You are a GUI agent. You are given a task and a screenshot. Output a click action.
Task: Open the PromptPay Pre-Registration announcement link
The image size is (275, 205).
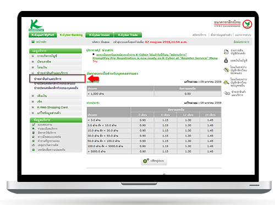155,58
